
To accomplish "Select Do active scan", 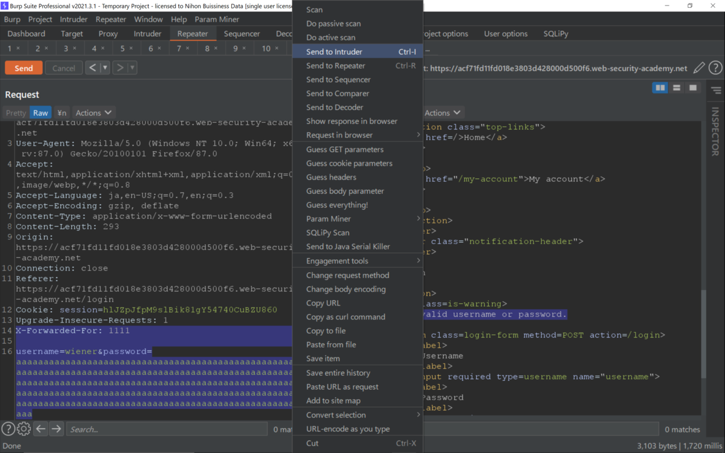I will click(357, 37).
